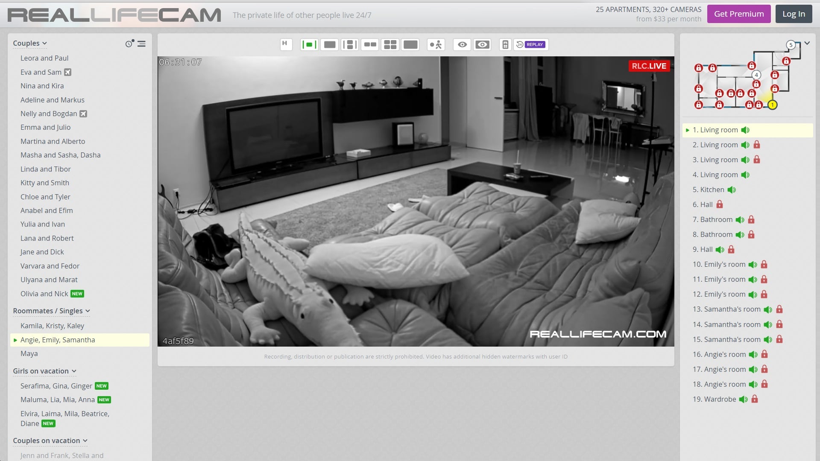Toggle the outlined eye view mode
This screenshot has width=820, height=461.
(x=462, y=44)
